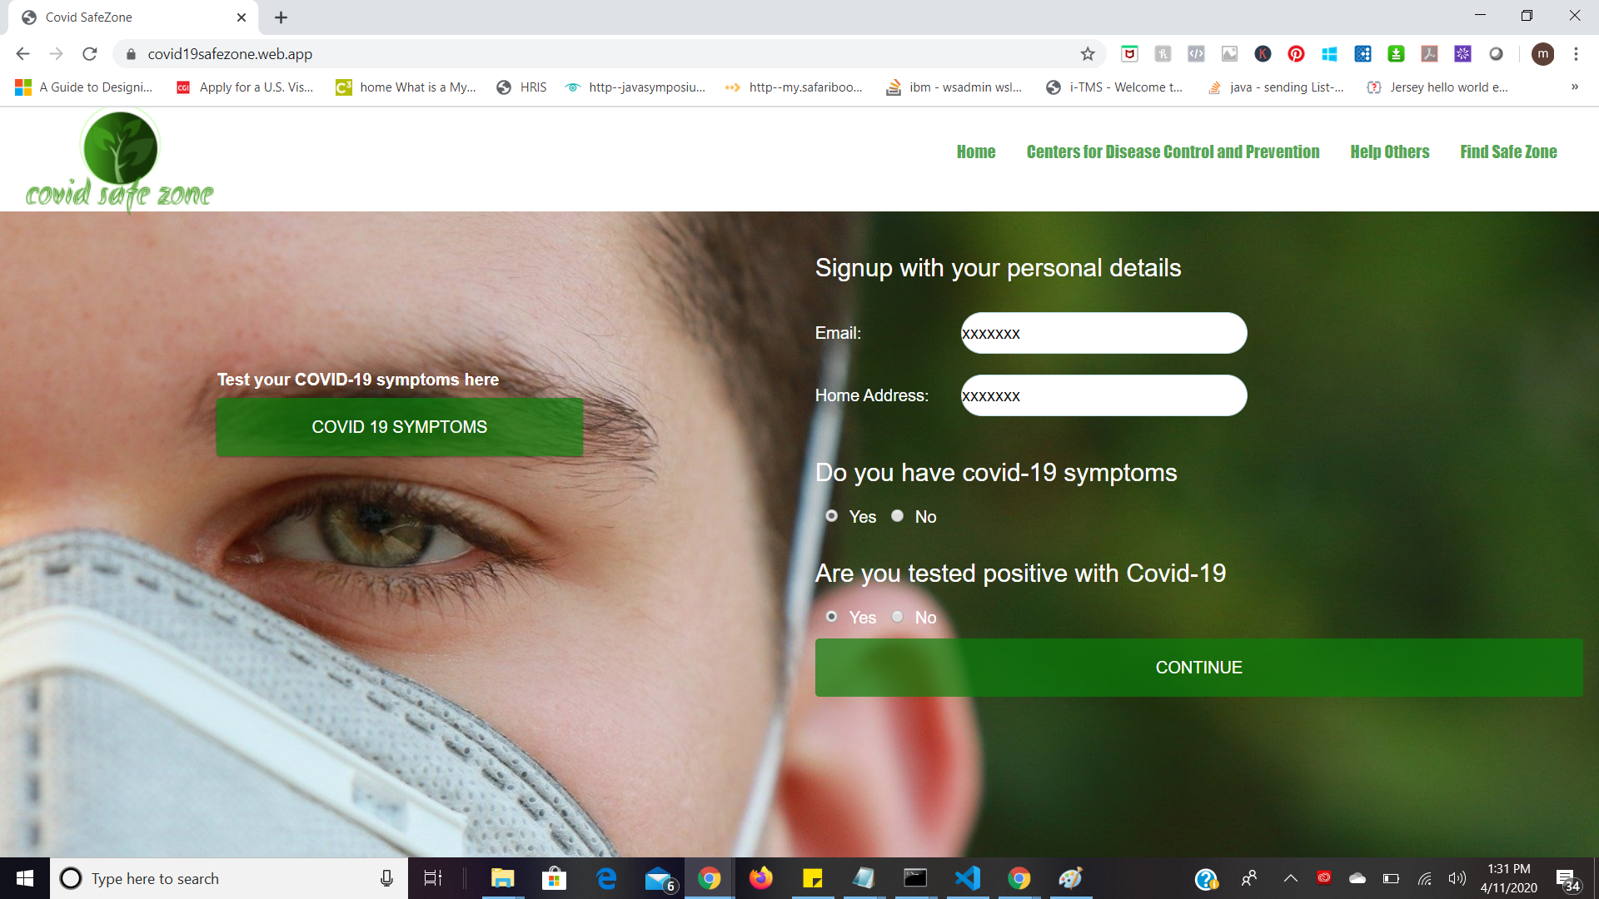Close the Covid SafeZone tab

coord(242,17)
